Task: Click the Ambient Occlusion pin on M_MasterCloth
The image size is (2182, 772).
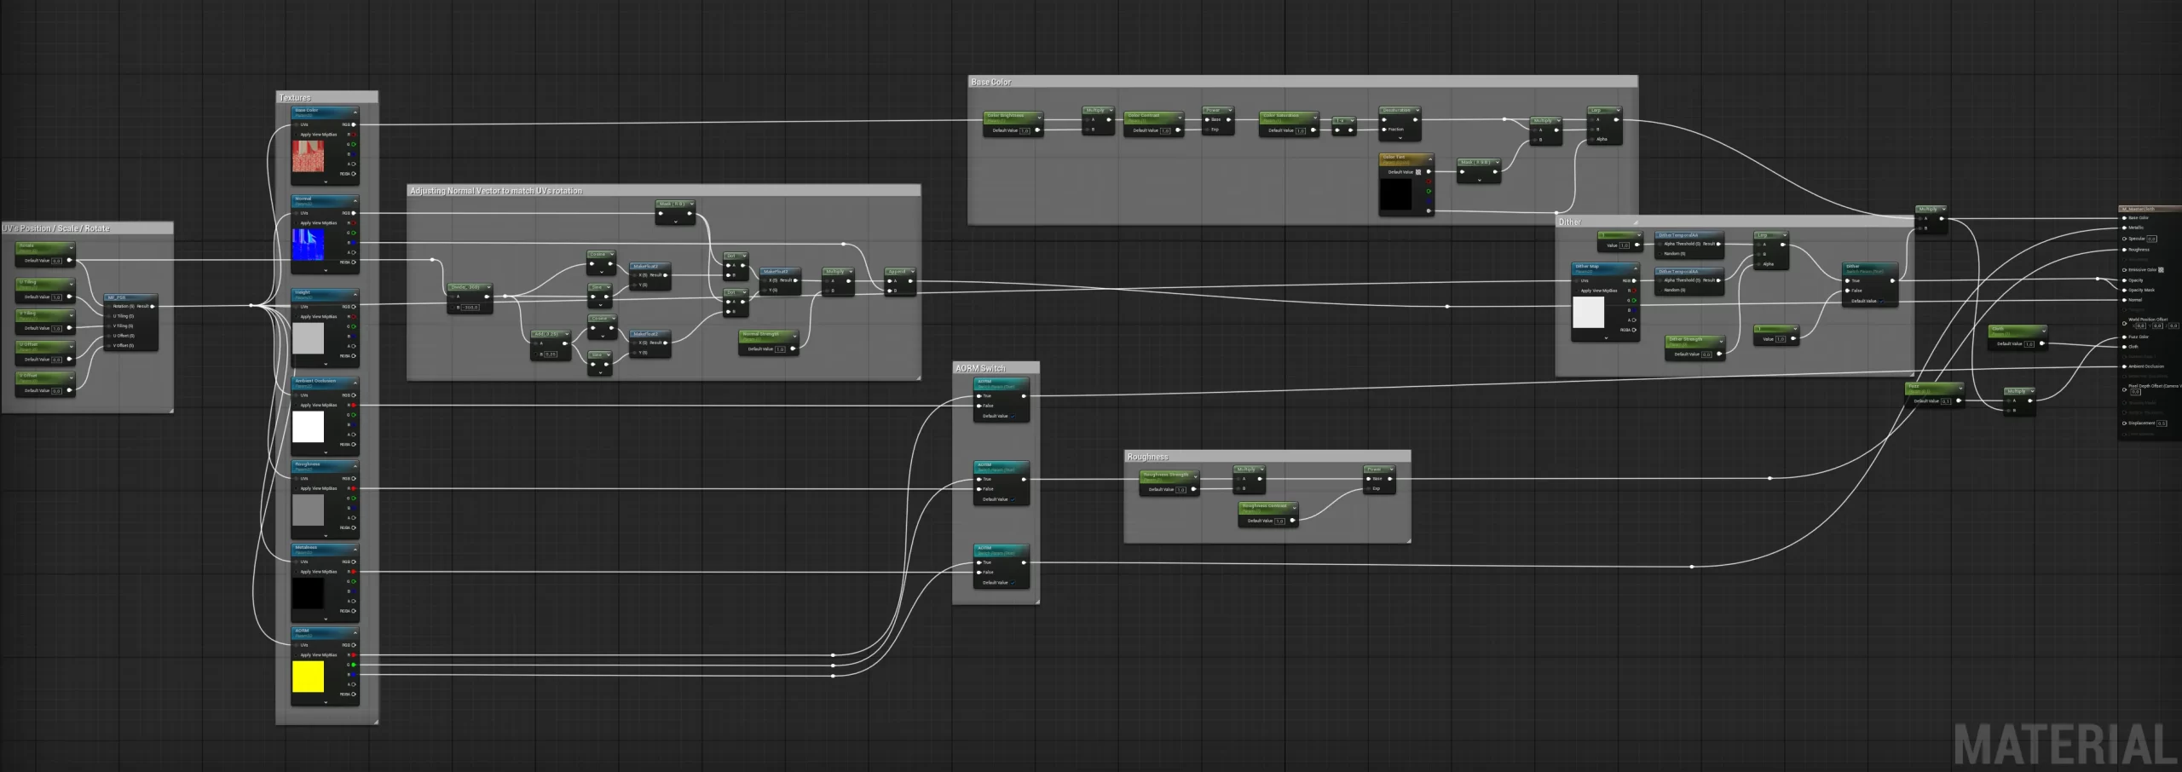Action: [2124, 366]
